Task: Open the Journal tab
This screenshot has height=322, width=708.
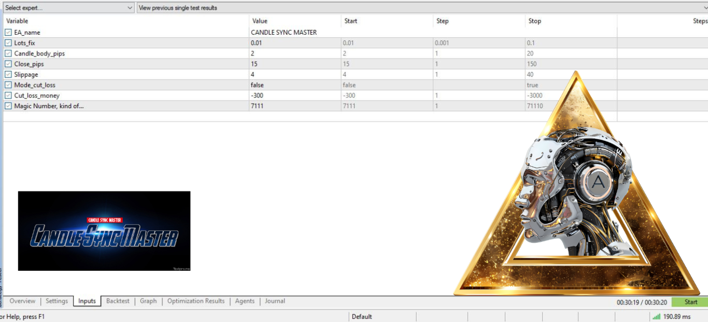Action: (x=275, y=301)
